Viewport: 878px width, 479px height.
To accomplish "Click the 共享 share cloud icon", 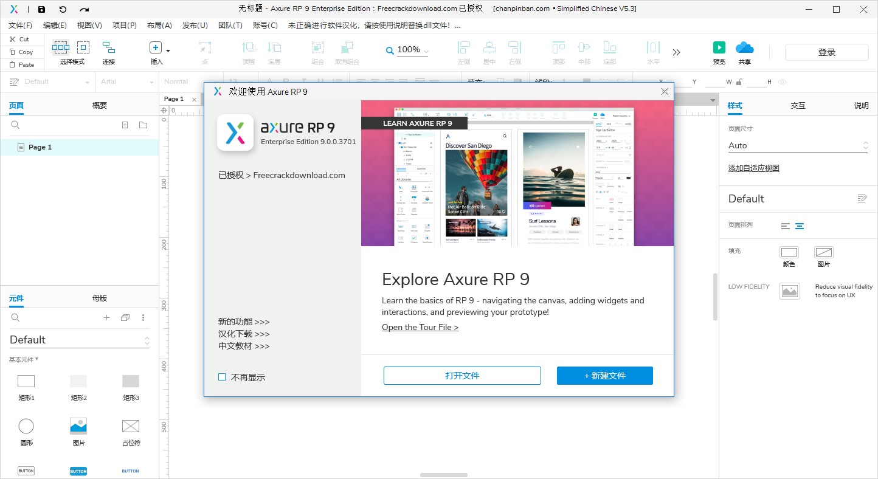I will (x=745, y=47).
